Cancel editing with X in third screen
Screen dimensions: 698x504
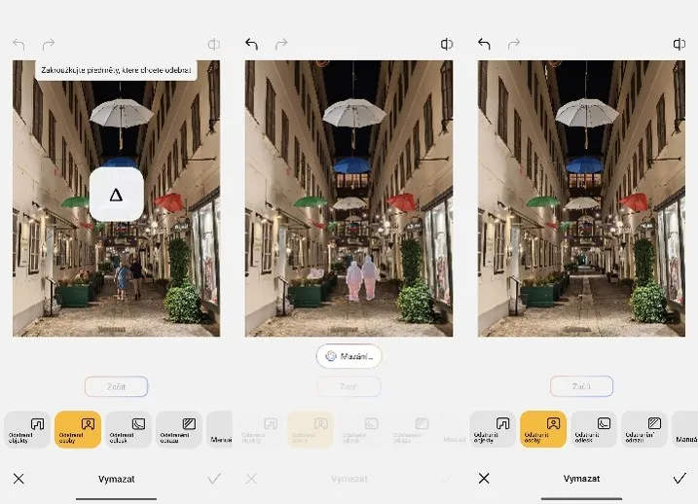point(484,478)
